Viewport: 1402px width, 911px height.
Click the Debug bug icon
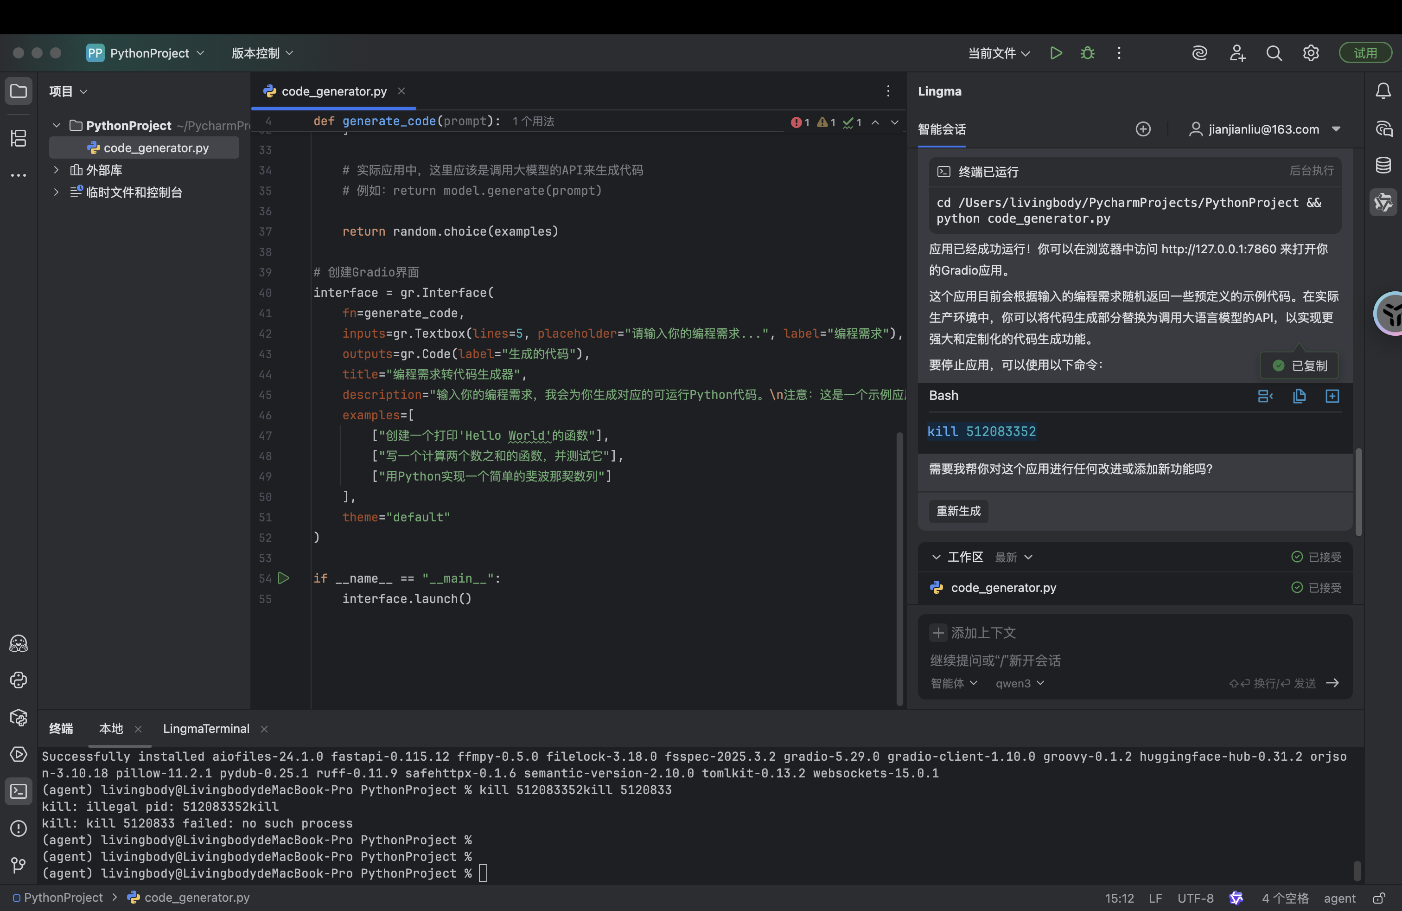[1088, 53]
